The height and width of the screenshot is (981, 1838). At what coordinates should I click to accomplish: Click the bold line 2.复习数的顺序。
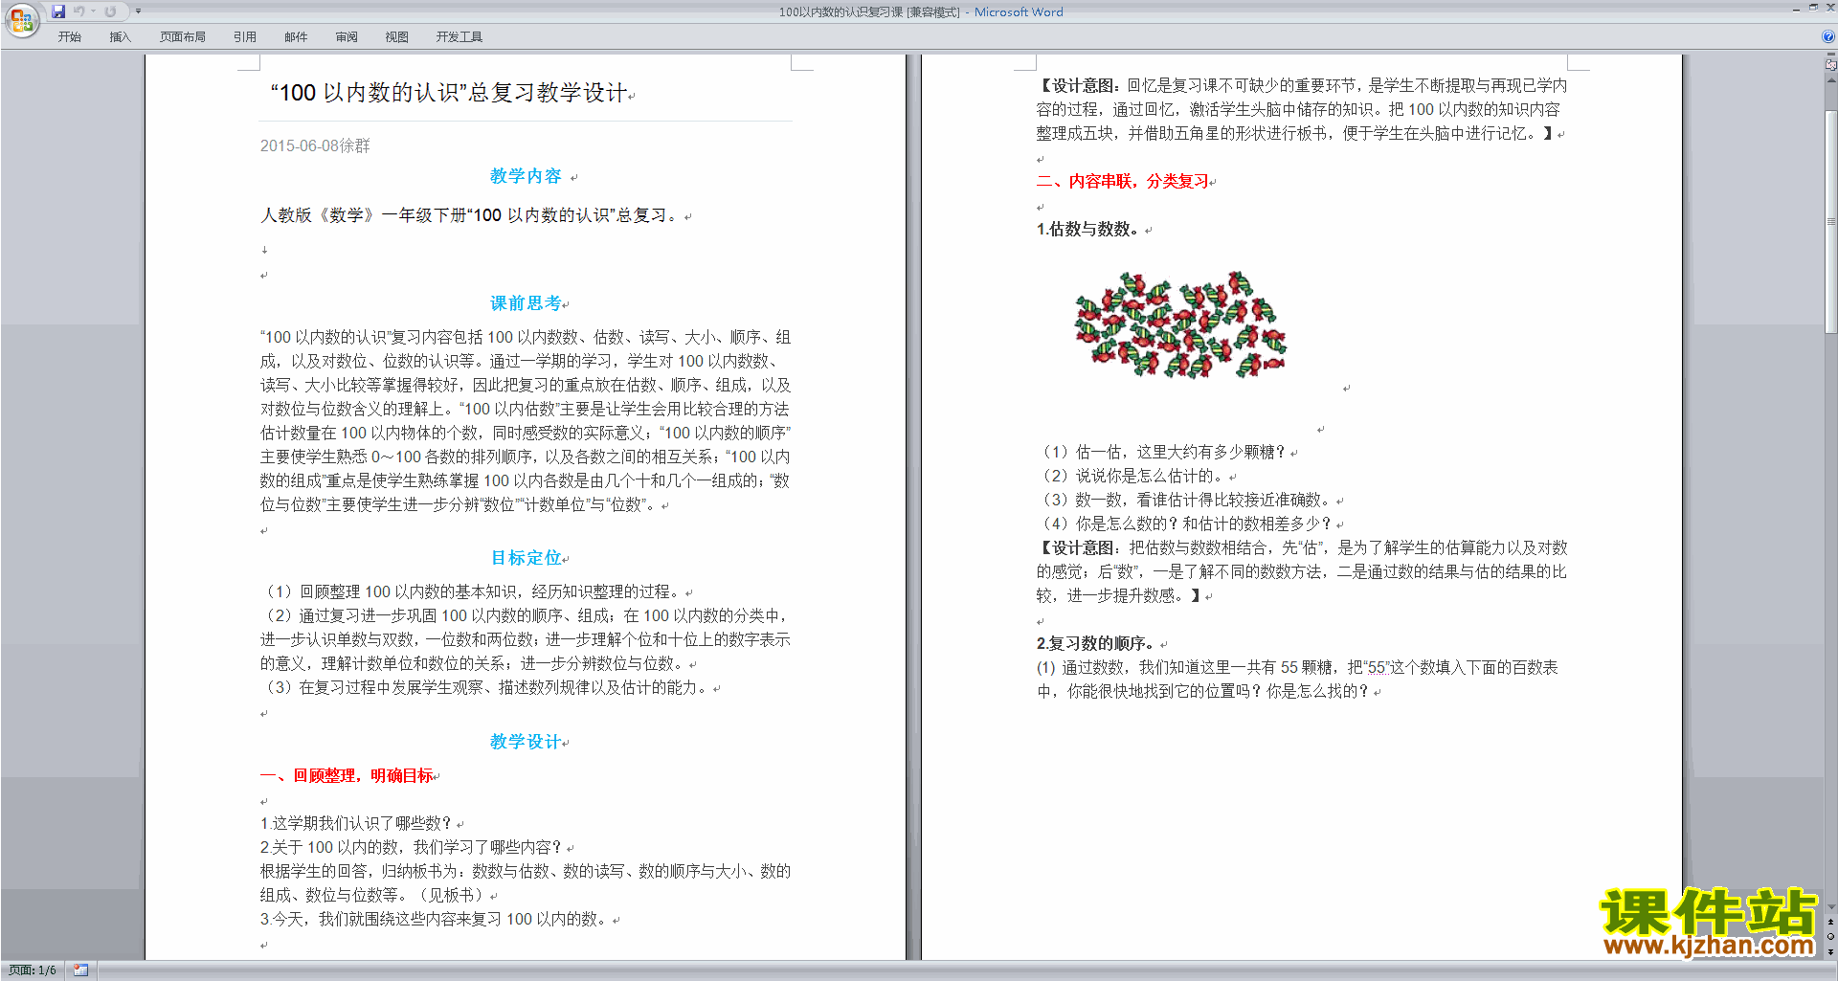(1096, 643)
